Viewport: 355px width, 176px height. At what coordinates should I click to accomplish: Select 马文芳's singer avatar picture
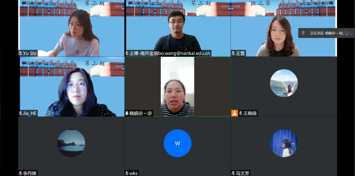tap(284, 143)
